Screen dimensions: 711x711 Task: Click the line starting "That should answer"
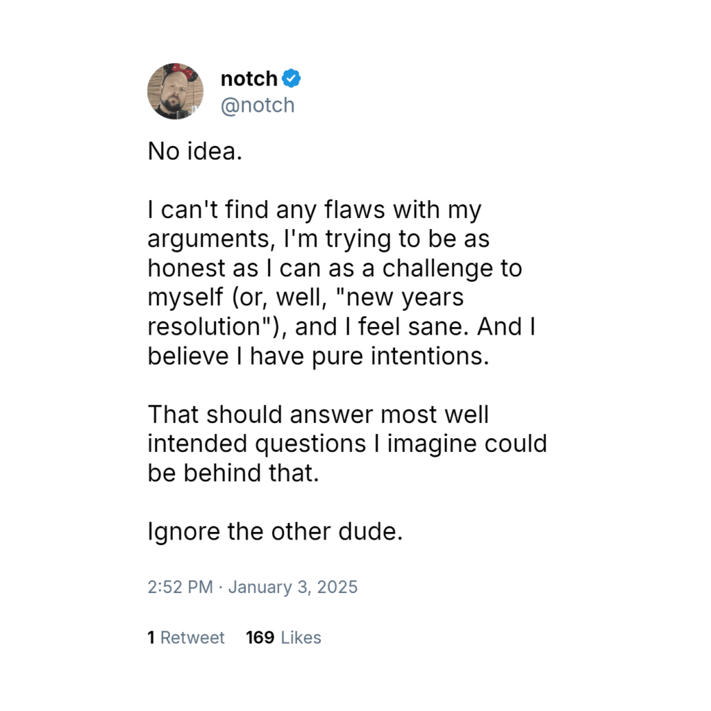coord(318,415)
